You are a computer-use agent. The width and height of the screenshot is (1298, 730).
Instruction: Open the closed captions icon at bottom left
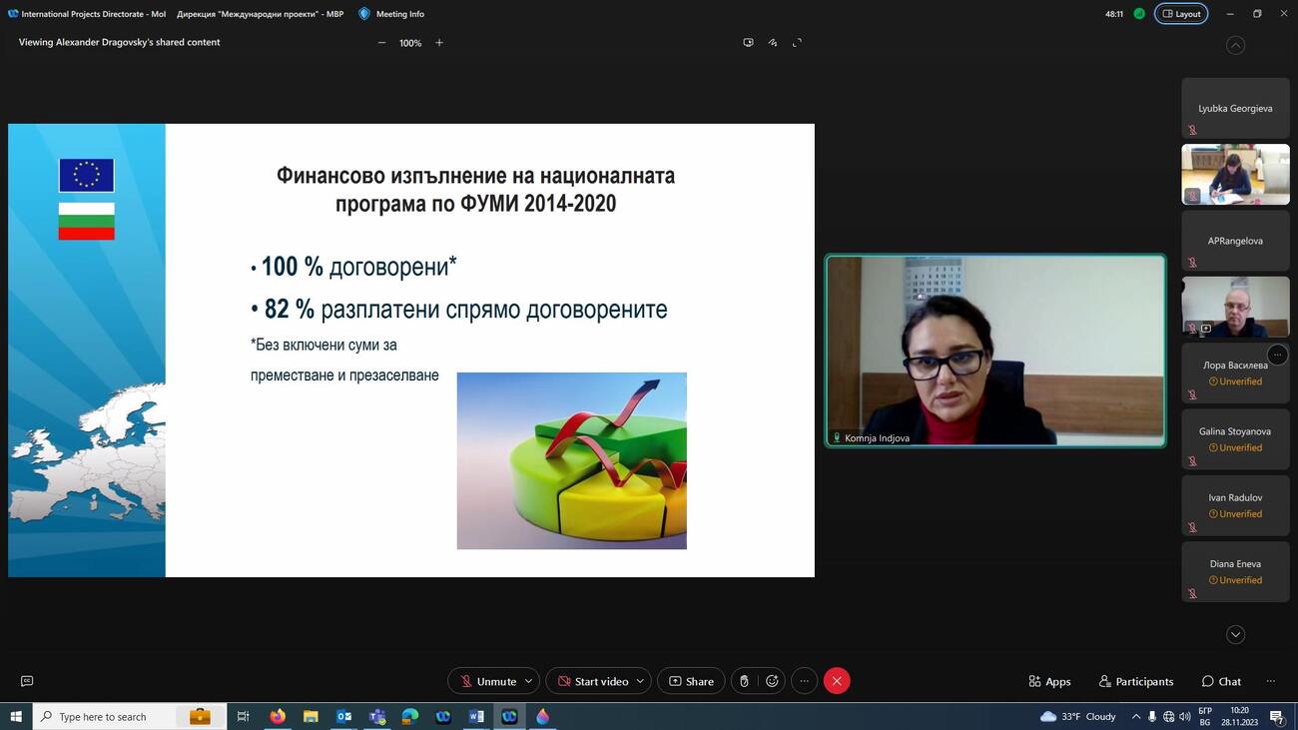click(27, 681)
